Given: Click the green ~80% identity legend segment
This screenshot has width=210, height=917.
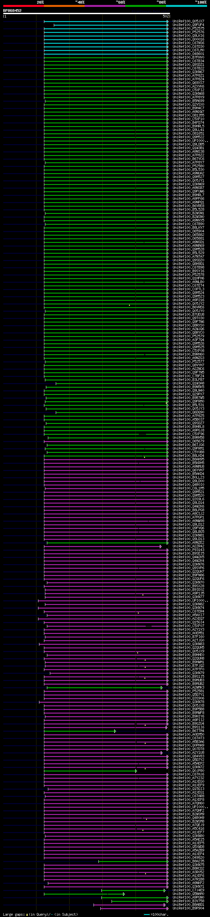Looking at the screenshot, I should click(146, 6).
